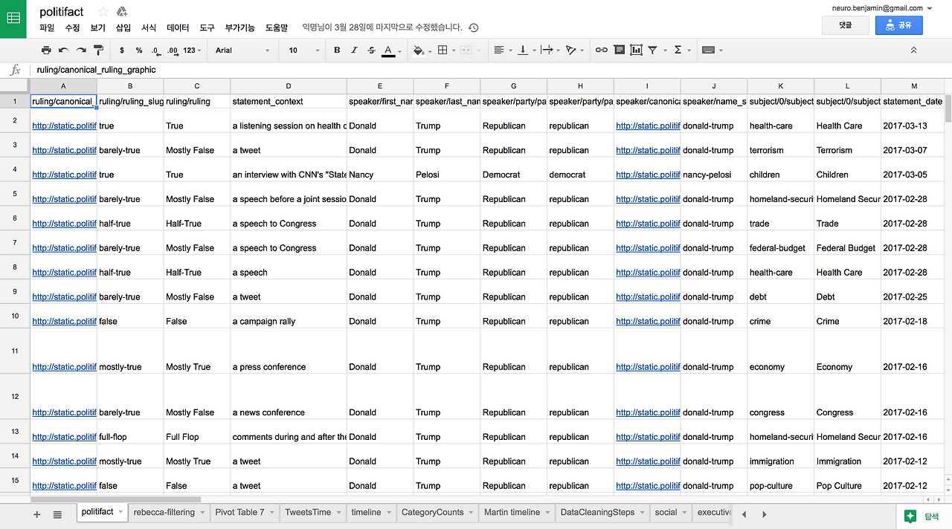Open TweetsTime tab dropdown arrow
Image resolution: width=952 pixels, height=529 pixels.
click(x=339, y=513)
